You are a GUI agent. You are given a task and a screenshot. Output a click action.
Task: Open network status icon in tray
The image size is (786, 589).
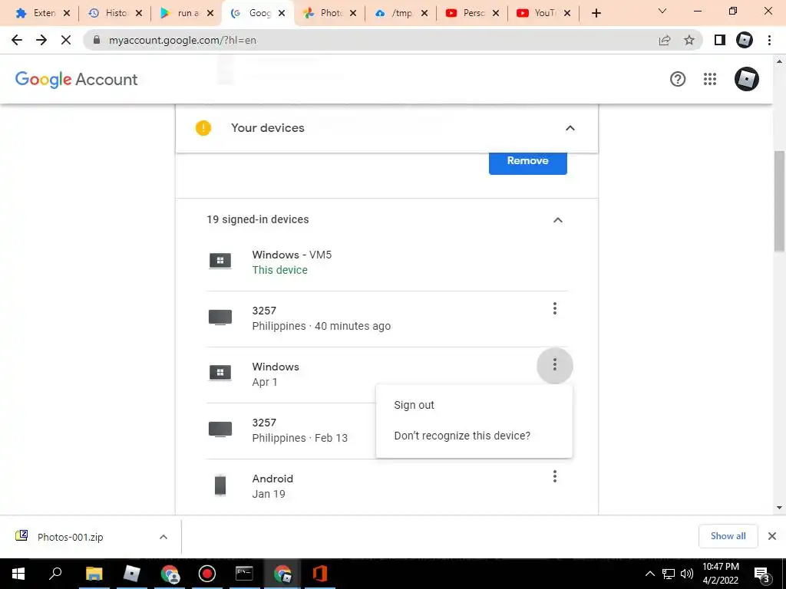click(x=669, y=574)
